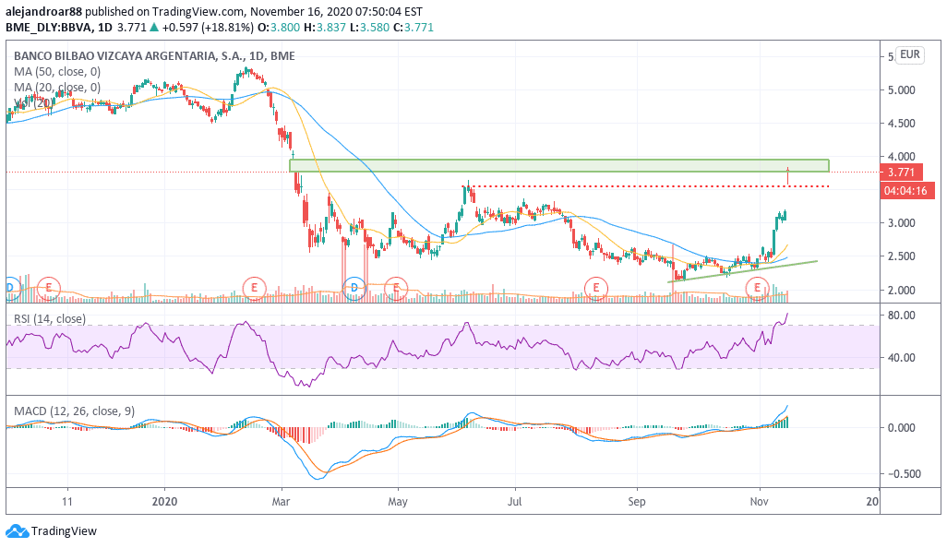947x548 pixels.
Task: Open author alejandroar88's profile name
Action: (44, 11)
